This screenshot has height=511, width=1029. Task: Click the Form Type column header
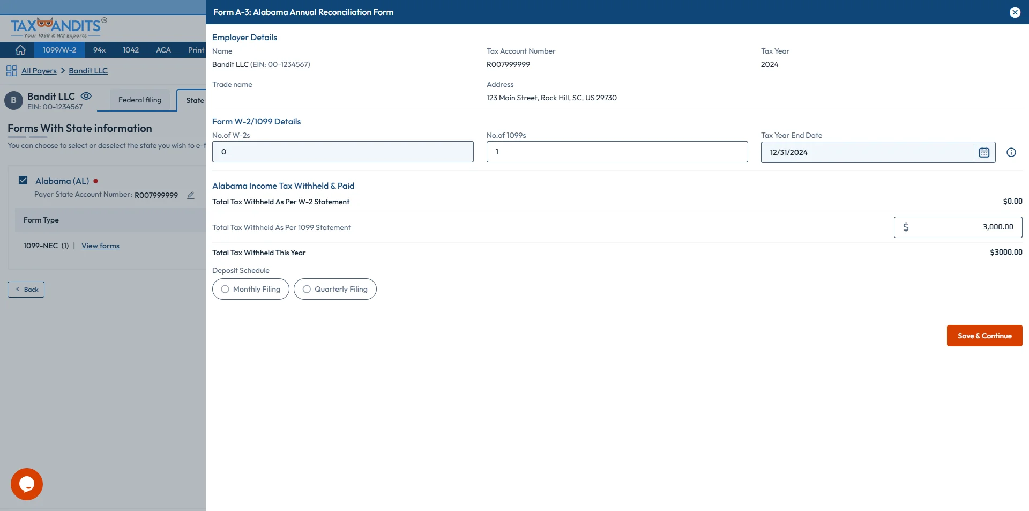(x=41, y=220)
